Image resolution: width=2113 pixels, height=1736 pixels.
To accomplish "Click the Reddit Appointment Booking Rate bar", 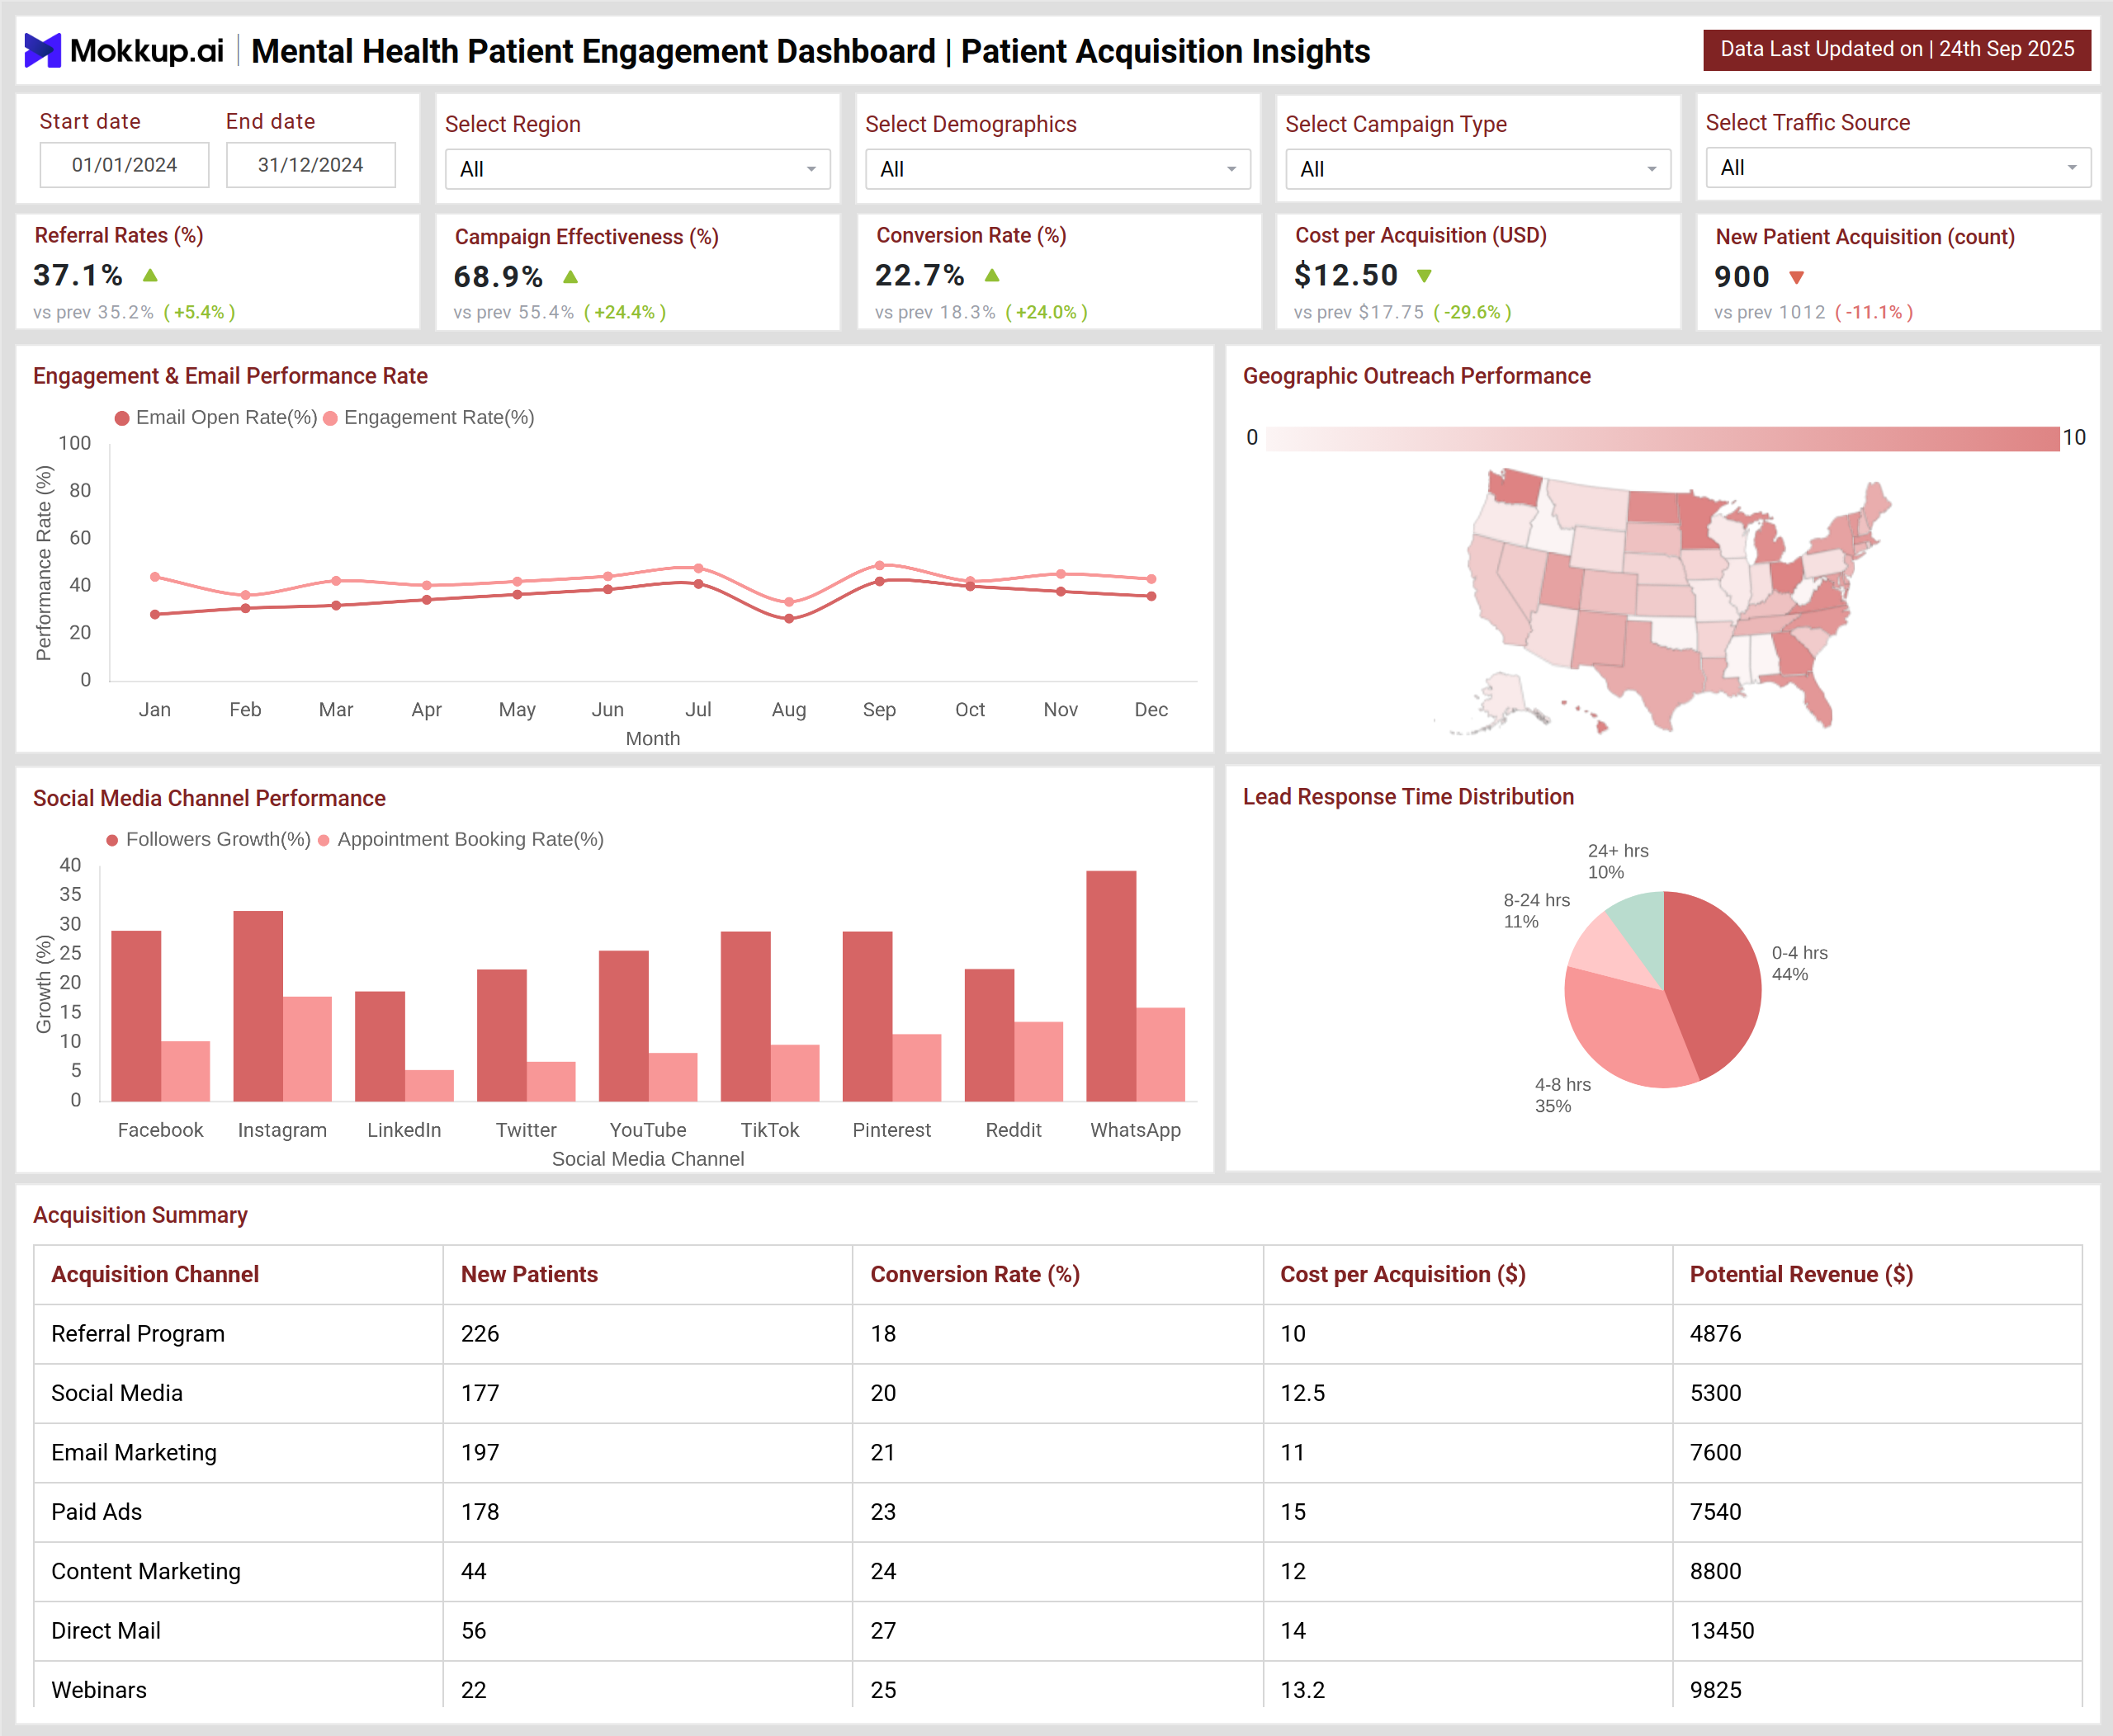I will (x=1038, y=1061).
